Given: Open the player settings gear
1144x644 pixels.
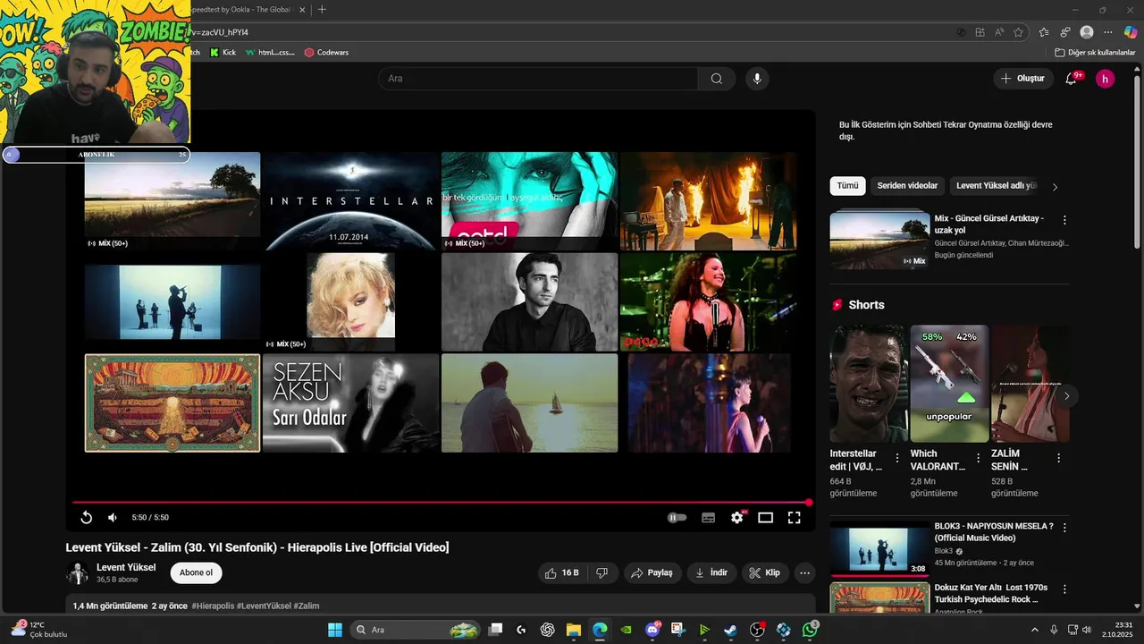Looking at the screenshot, I should pos(736,517).
